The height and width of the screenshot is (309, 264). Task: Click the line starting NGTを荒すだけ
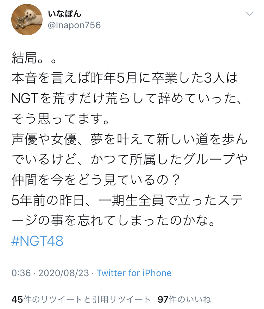coord(126,99)
